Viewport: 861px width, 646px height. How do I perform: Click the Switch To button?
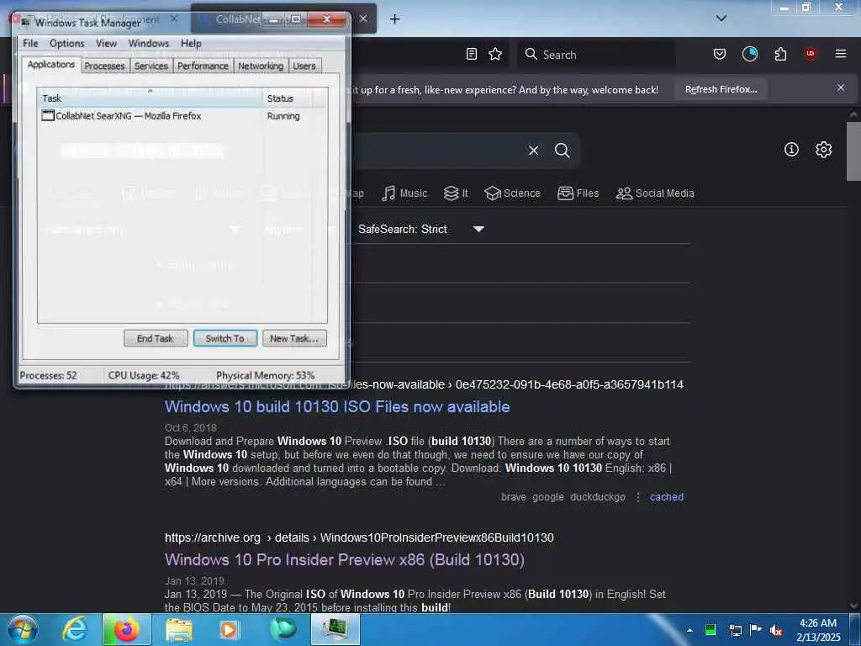225,338
